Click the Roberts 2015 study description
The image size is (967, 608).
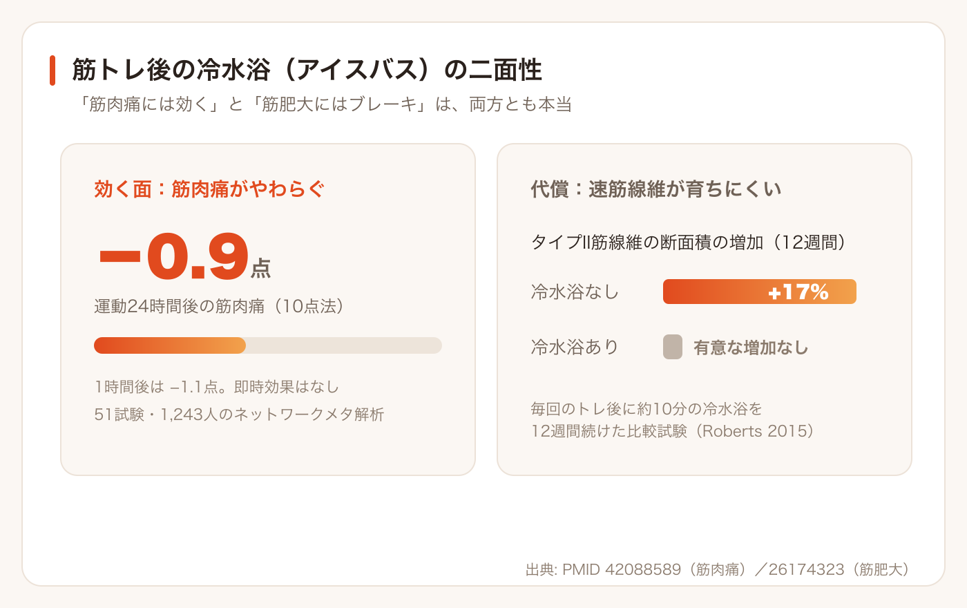[x=673, y=420]
